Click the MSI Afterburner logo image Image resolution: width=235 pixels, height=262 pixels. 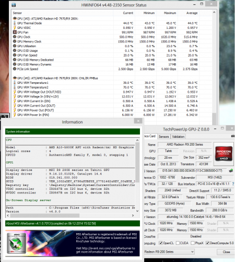pyautogui.click(x=17, y=243)
